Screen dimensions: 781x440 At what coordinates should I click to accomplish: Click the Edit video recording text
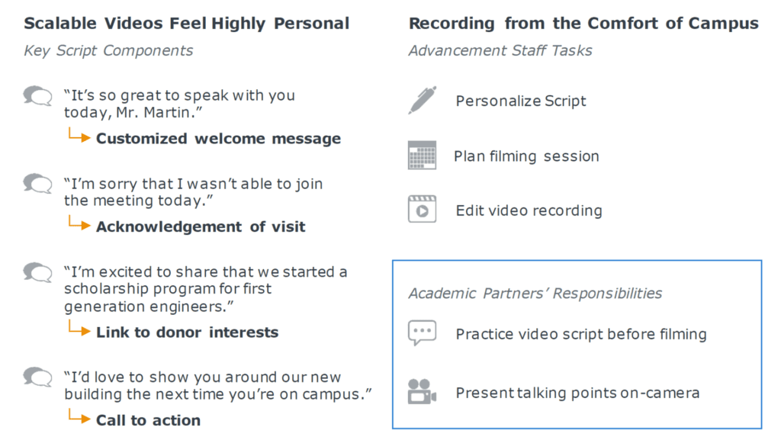(x=529, y=210)
